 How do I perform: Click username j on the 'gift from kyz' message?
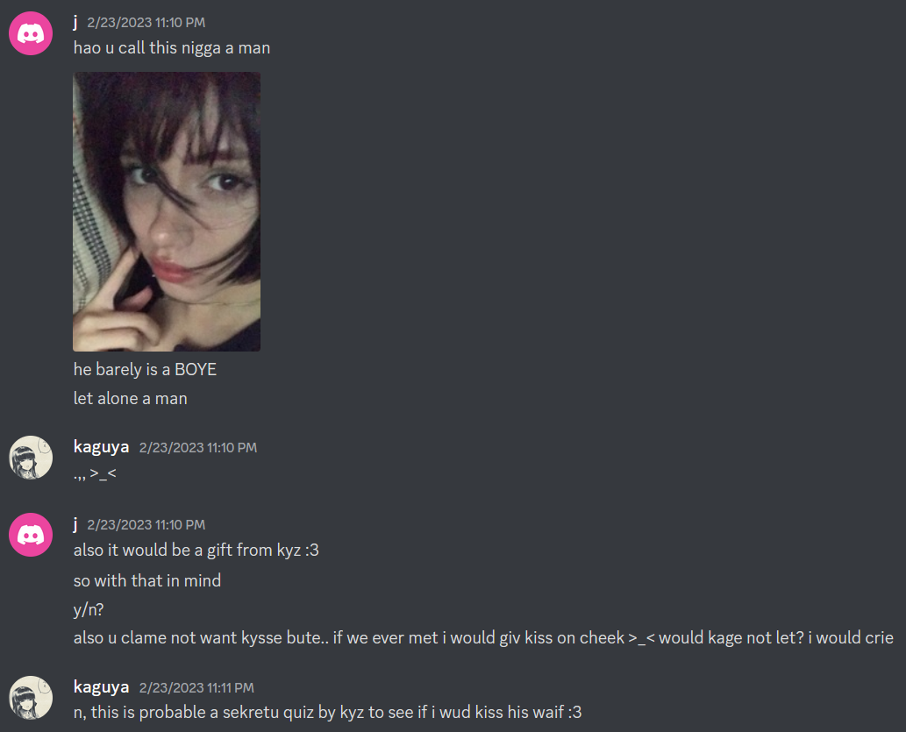point(75,524)
